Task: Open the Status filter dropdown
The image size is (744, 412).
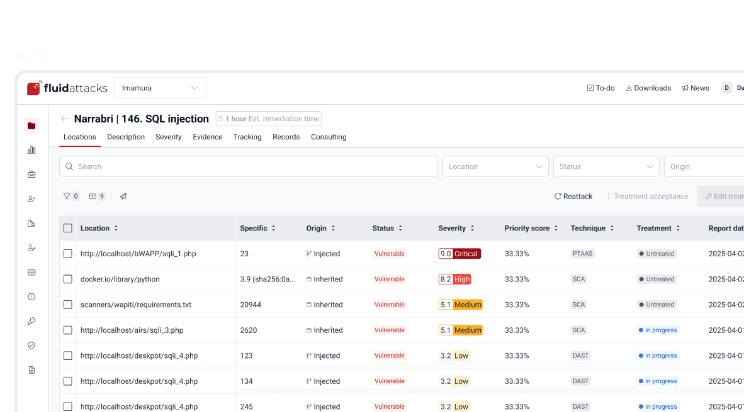Action: [x=606, y=166]
